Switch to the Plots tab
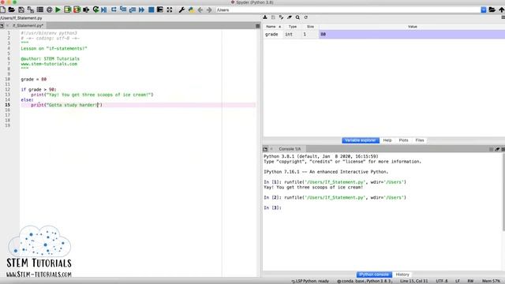The width and height of the screenshot is (505, 284). (403, 140)
